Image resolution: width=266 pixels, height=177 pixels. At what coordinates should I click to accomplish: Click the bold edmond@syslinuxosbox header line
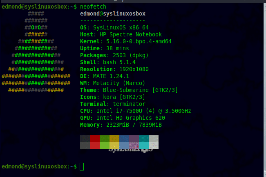coord(113,13)
